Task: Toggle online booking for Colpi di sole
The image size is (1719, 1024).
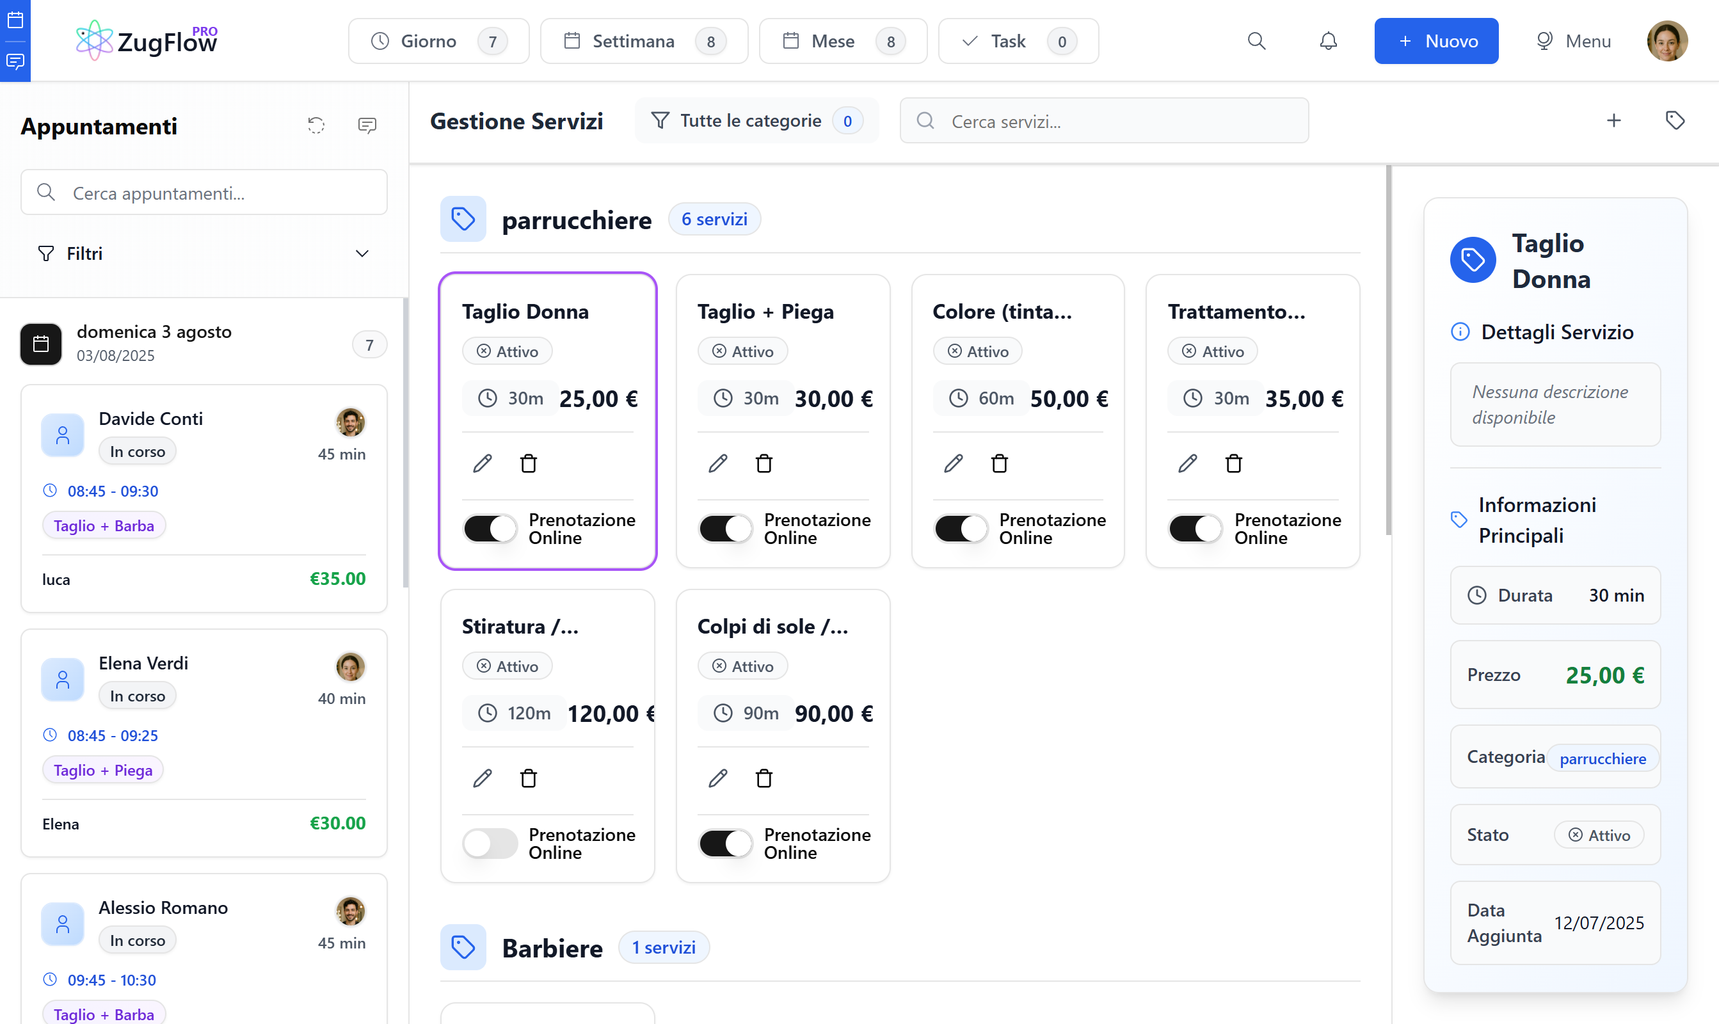Action: pyautogui.click(x=725, y=844)
